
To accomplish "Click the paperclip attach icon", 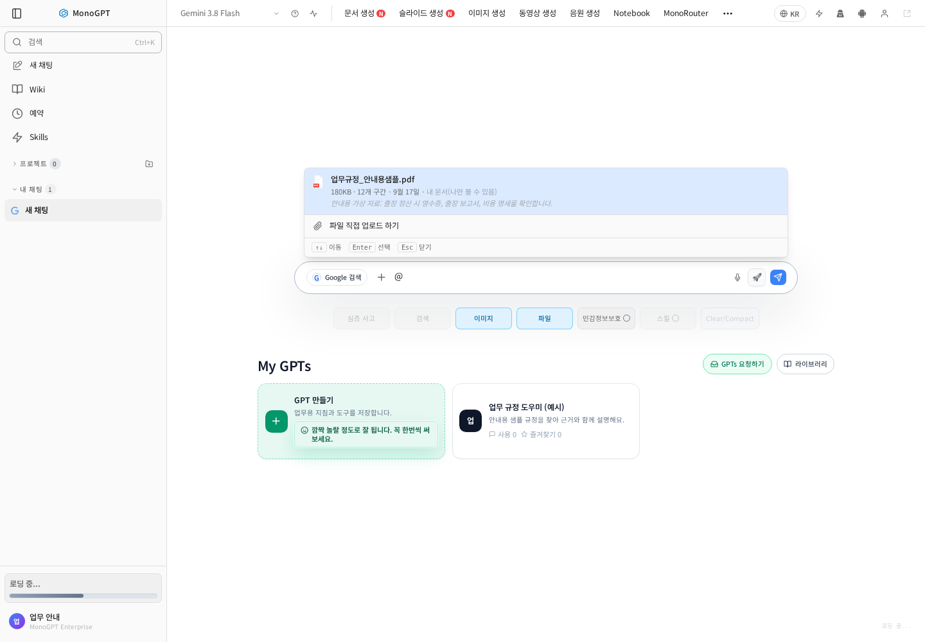I will (x=317, y=226).
